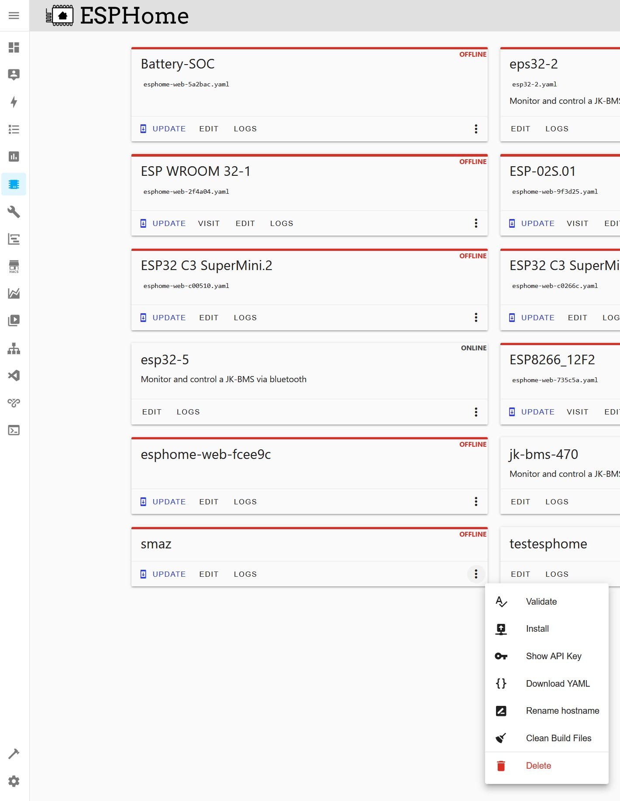Screen dimensions: 620x801
Task: Open the hamburger sidebar menu
Action: click(x=14, y=16)
